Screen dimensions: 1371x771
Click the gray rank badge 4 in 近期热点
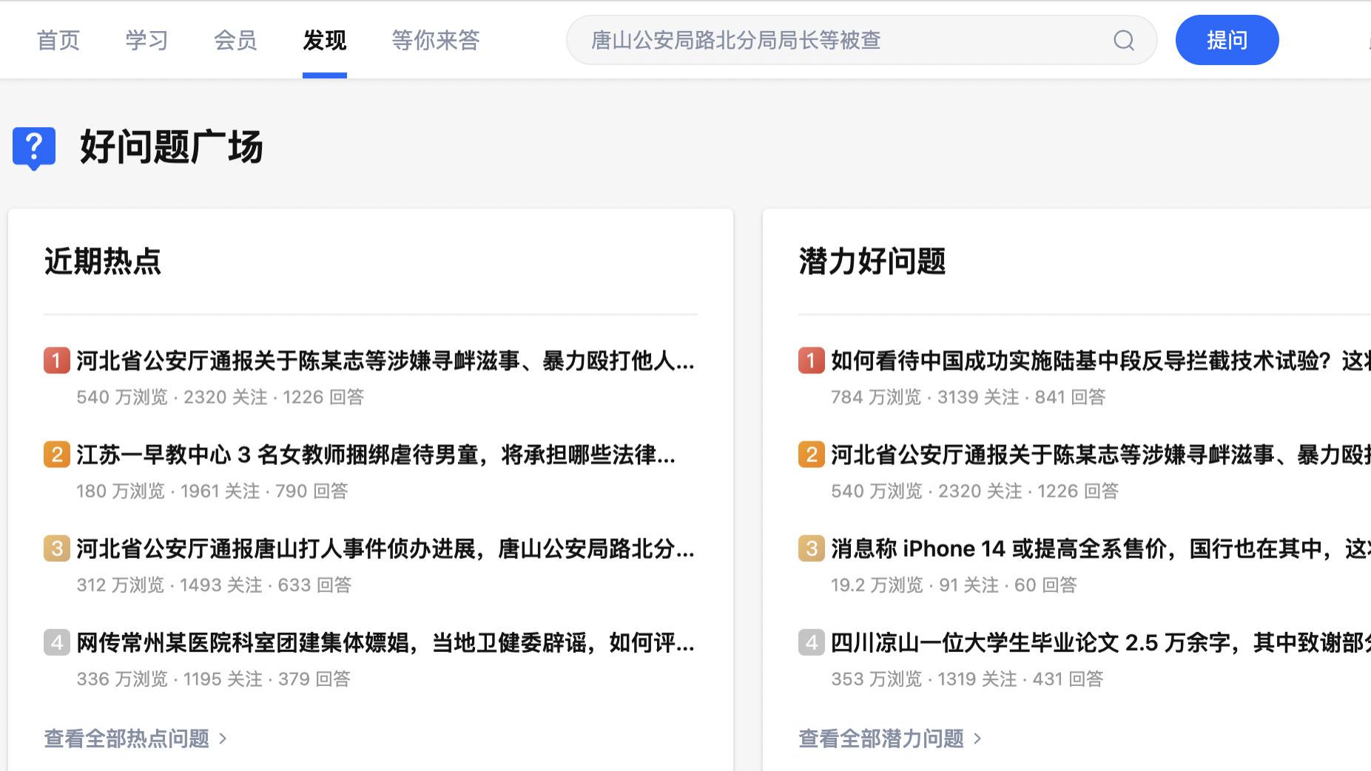tap(56, 642)
